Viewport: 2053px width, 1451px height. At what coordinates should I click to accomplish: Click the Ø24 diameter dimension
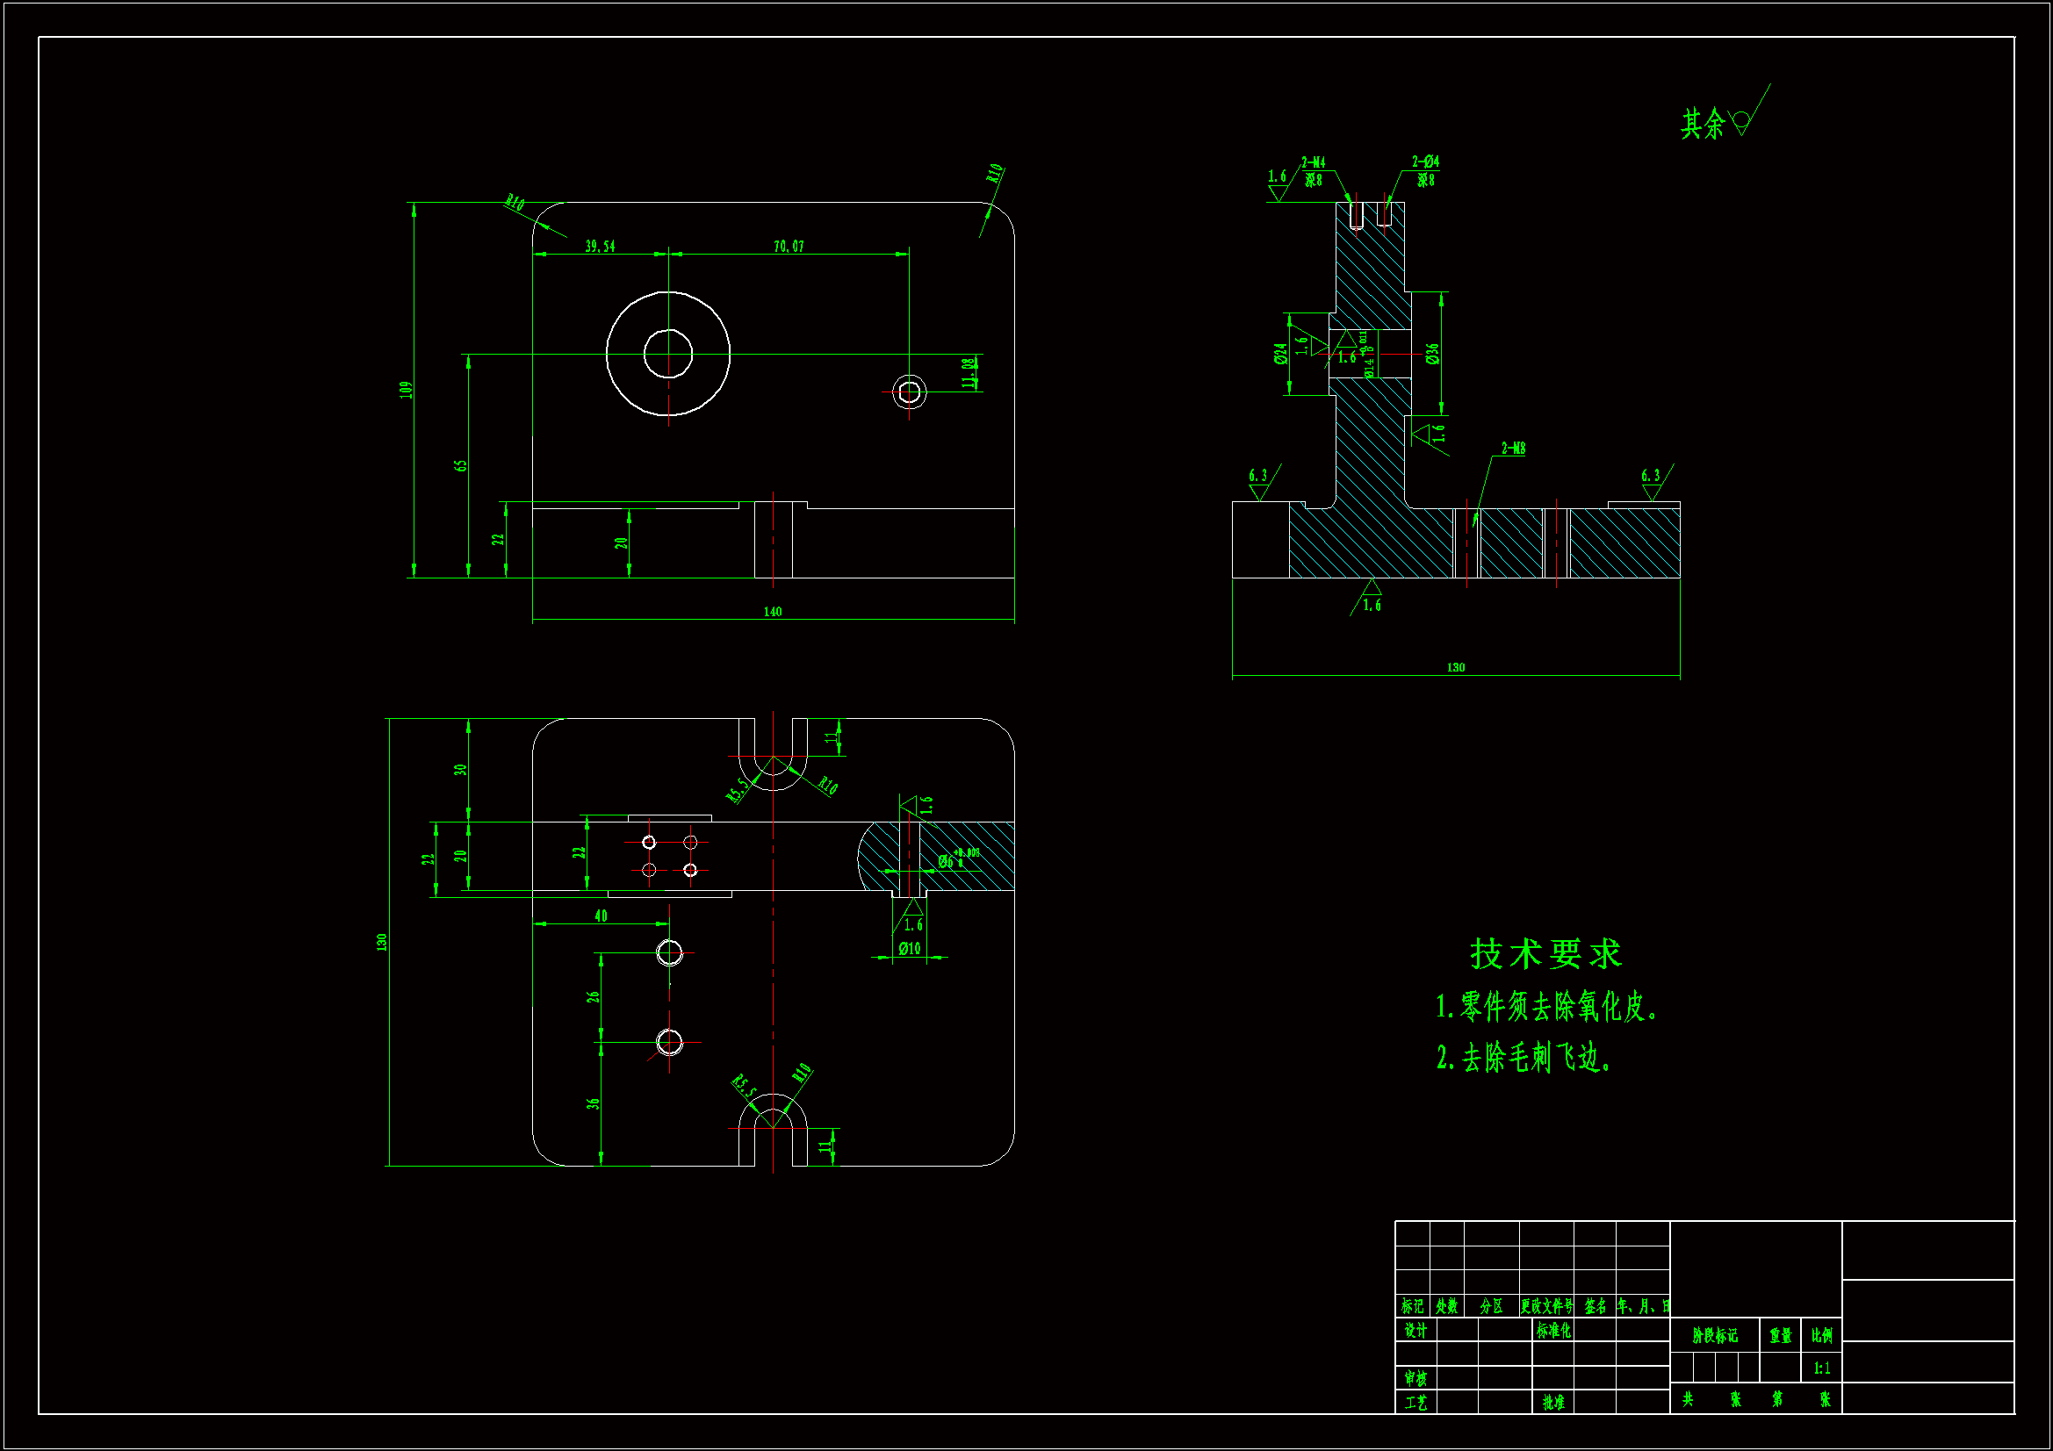[x=1280, y=354]
